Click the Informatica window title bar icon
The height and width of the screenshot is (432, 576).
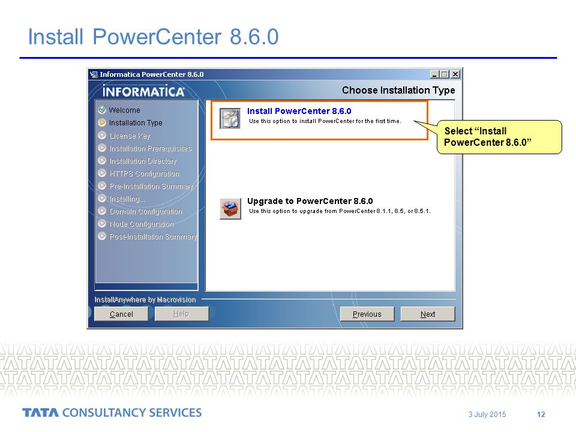(94, 74)
